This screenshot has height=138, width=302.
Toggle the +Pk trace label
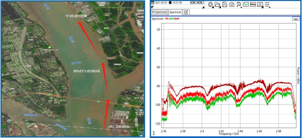tap(166, 19)
